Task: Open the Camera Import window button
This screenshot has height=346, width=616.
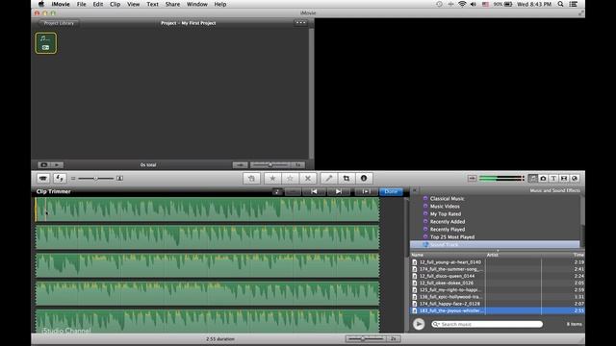Action: click(x=43, y=178)
